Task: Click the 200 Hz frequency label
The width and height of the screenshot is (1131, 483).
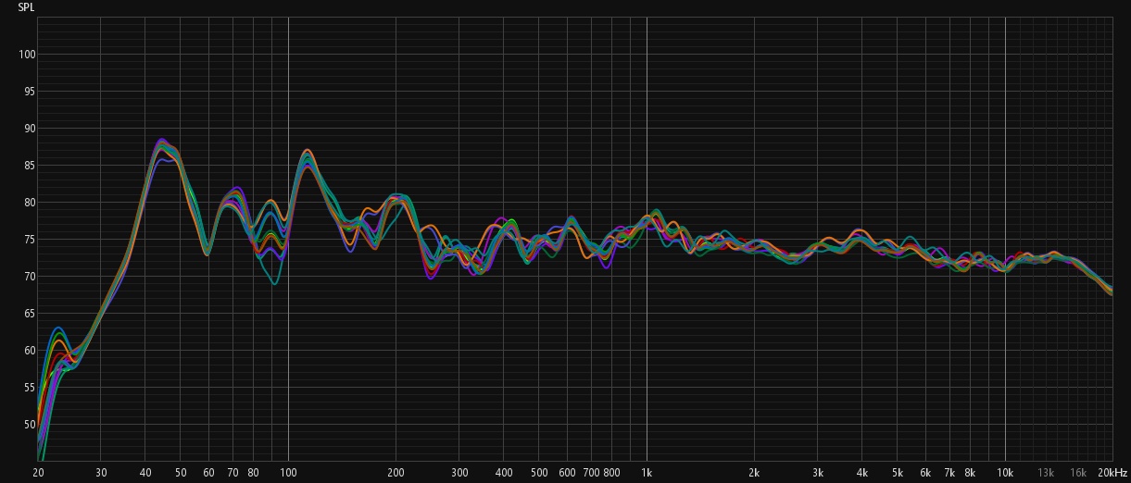Action: (396, 472)
